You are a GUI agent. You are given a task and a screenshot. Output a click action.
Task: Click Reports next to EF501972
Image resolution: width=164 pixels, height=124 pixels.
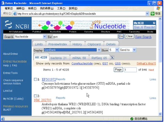click(x=60, y=79)
